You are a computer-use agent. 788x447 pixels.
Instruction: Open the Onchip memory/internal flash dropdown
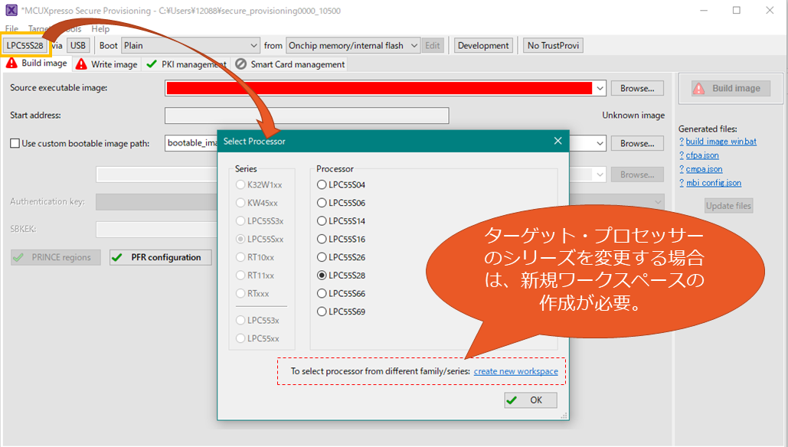pyautogui.click(x=414, y=46)
